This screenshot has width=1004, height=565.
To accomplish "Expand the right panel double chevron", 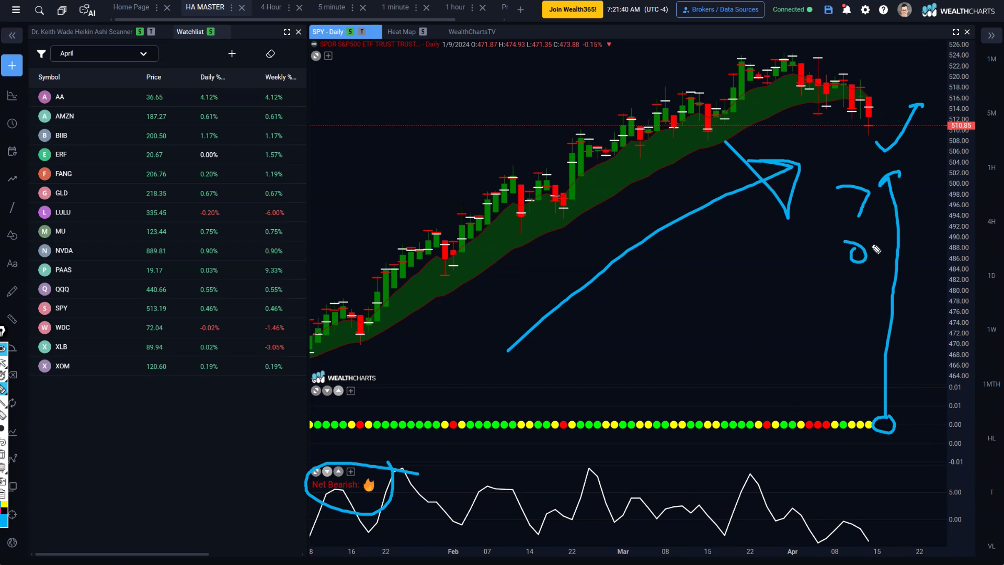I will [x=991, y=36].
